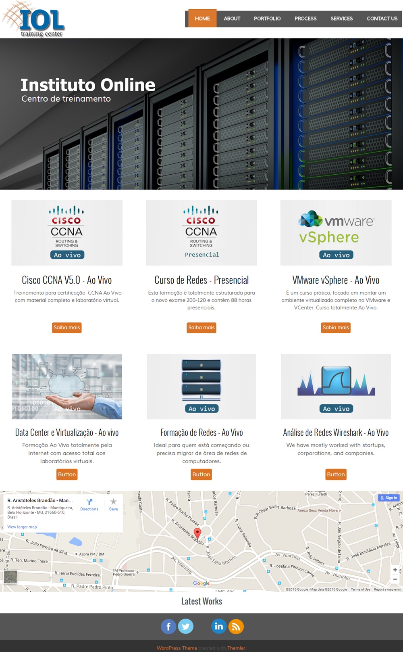Open the WordPress Theme footer link
The height and width of the screenshot is (652, 403).
177,648
